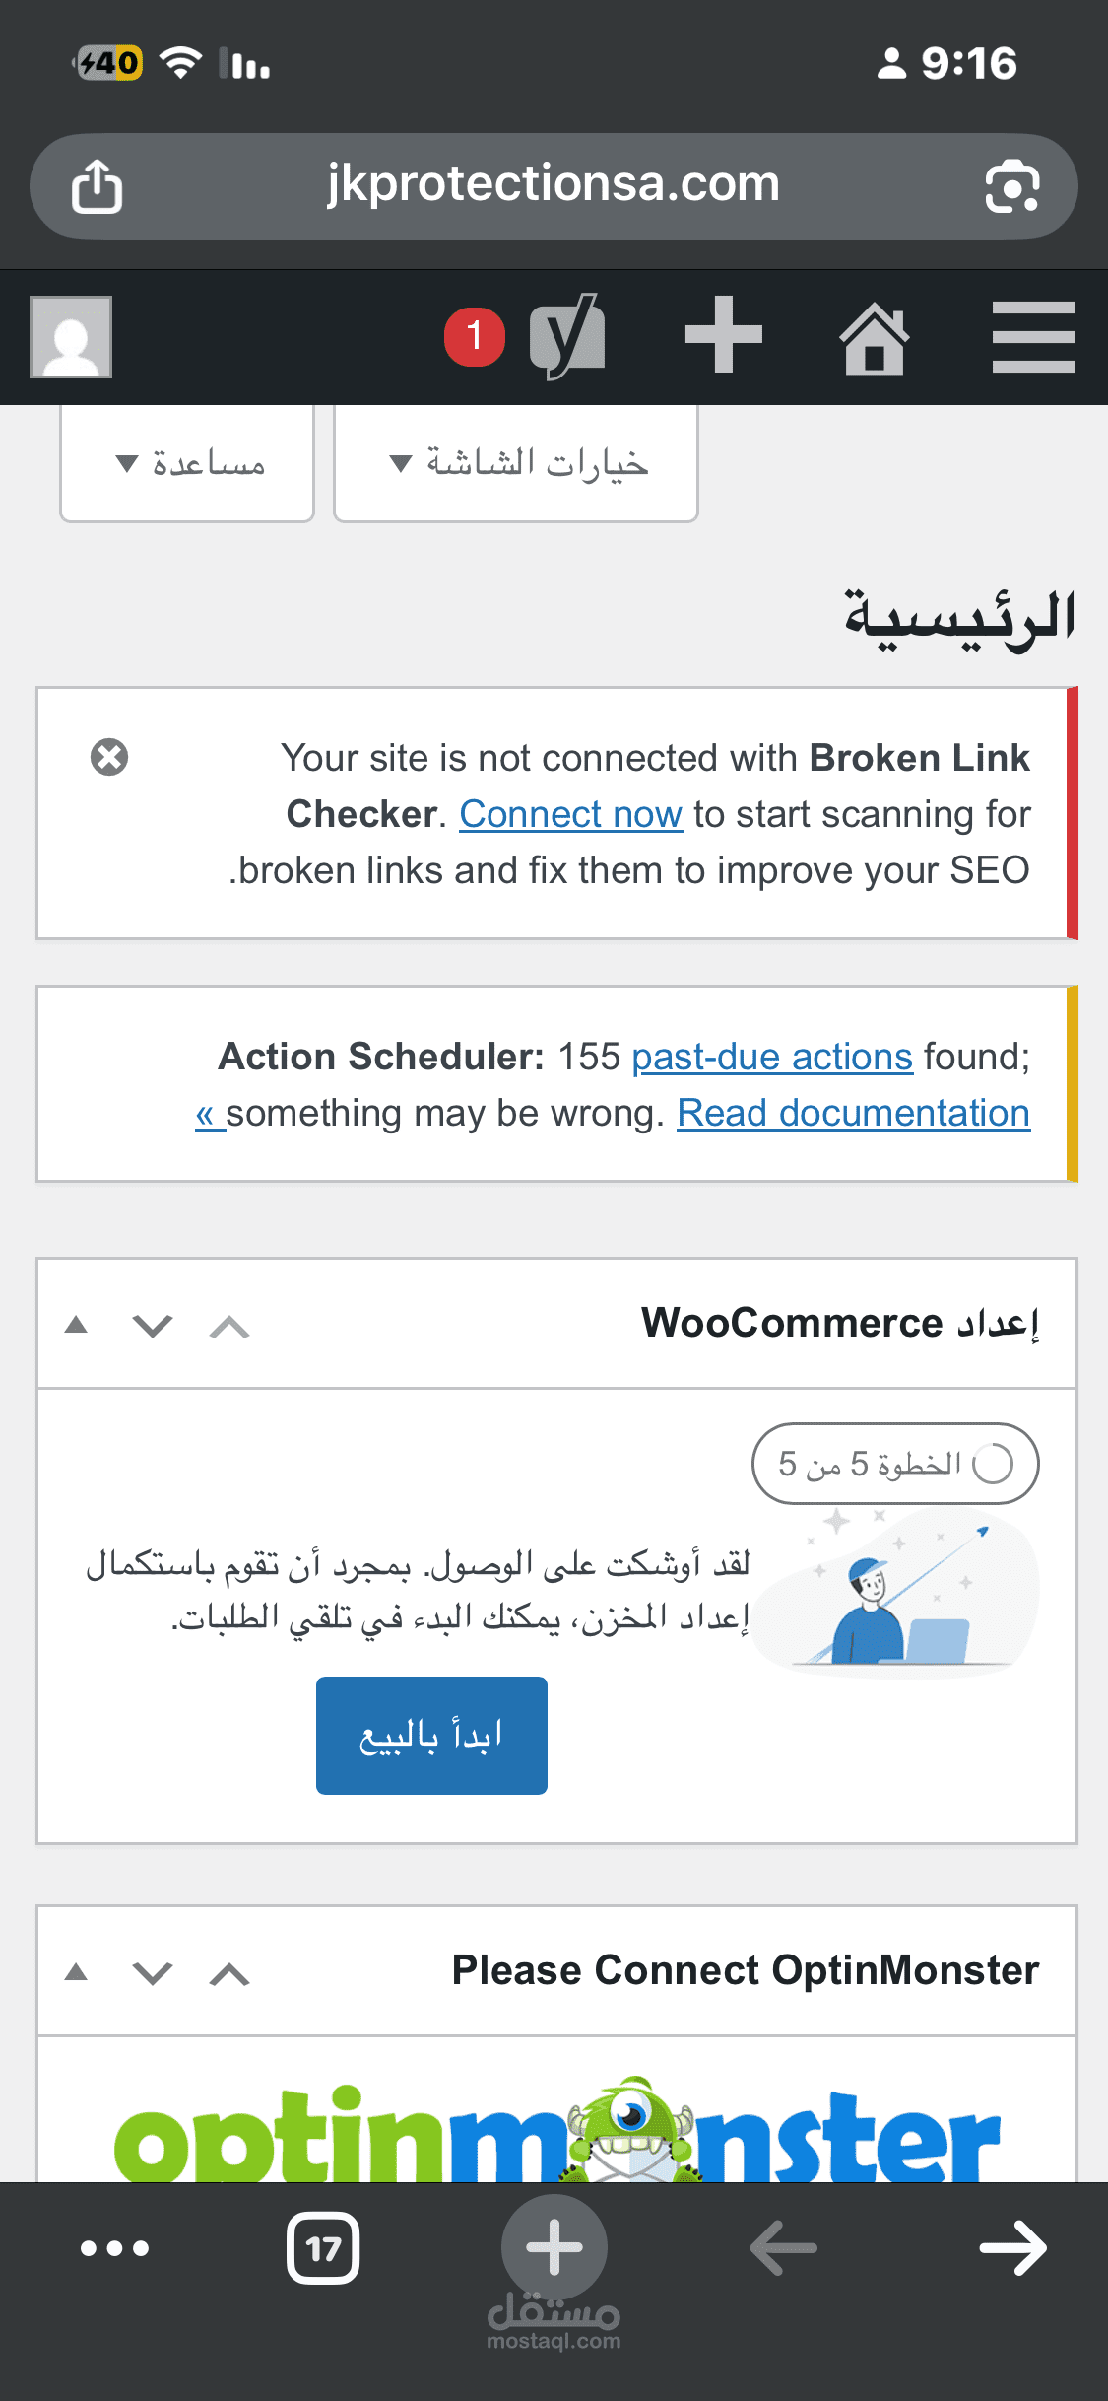The height and width of the screenshot is (2401, 1108).
Task: Dismiss the Broken Link Checker notice
Action: [x=109, y=757]
